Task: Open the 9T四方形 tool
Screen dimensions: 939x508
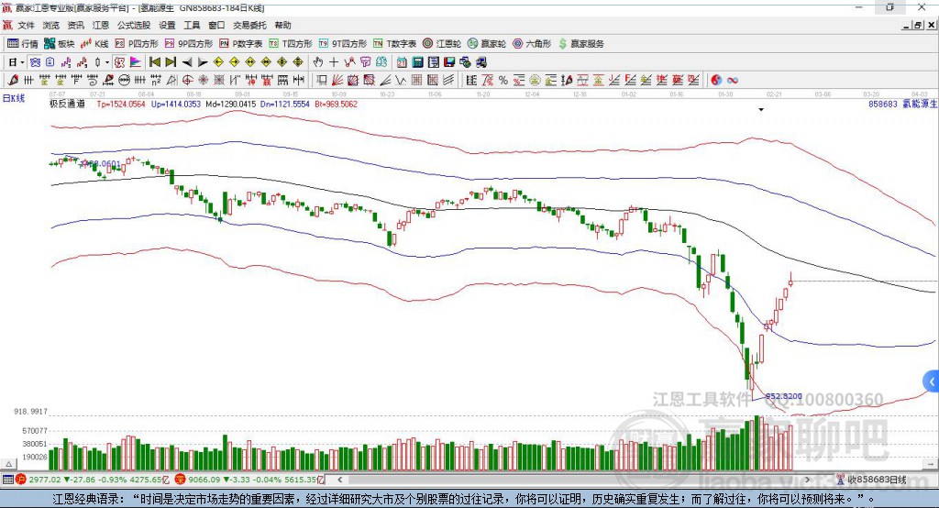Action: pos(343,44)
